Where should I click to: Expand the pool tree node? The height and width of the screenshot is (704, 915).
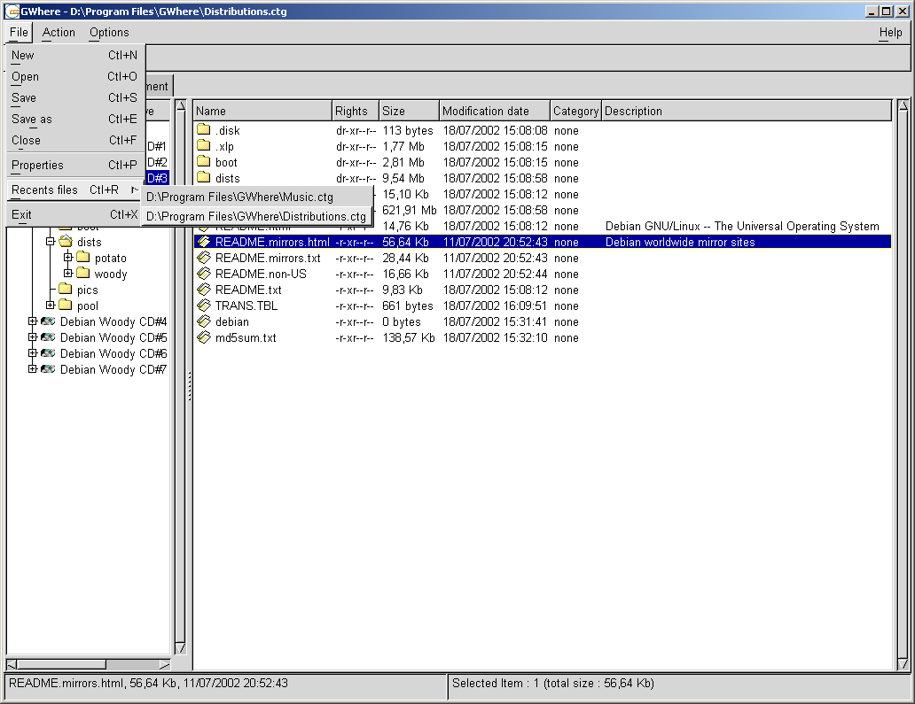(51, 305)
